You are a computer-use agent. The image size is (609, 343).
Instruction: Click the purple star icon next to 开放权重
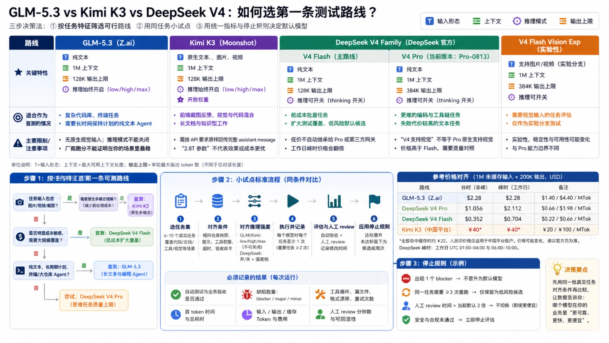[180, 100]
